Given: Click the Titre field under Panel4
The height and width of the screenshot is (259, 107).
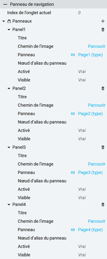Looking at the screenshot, I should 61,213.
